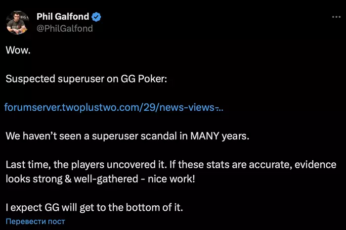Click the words "in MANY years."
This screenshot has width=346, height=230.
pyautogui.click(x=215, y=136)
